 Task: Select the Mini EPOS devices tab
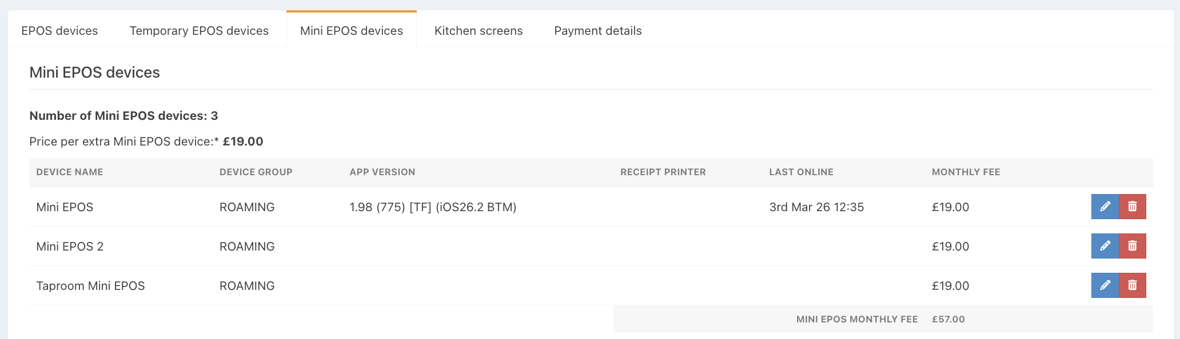[352, 31]
